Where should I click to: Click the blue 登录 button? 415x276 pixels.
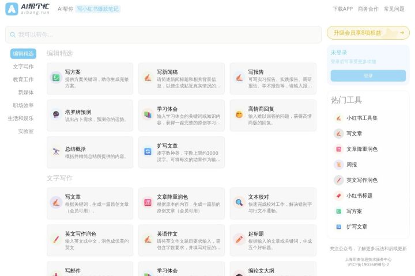point(368,76)
